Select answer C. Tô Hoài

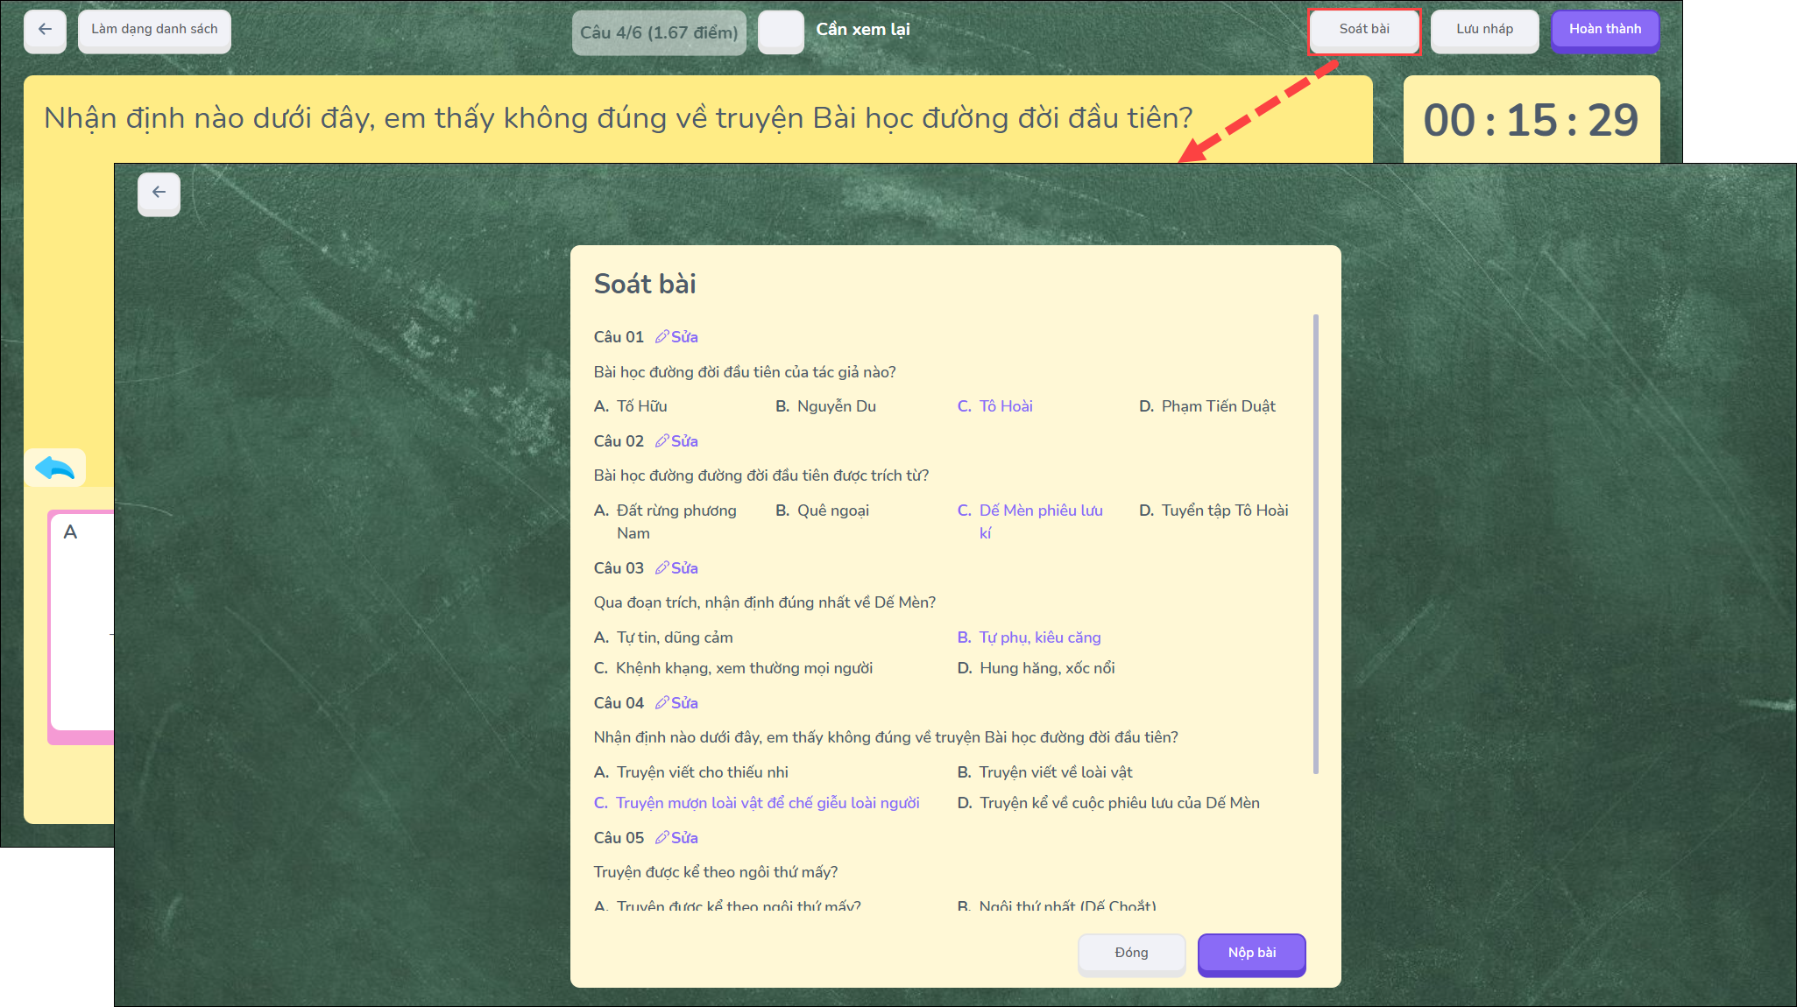[995, 406]
